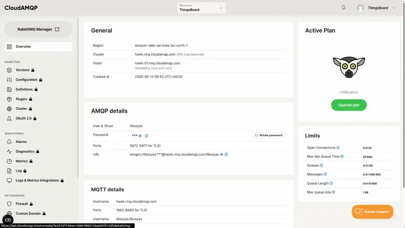Click the OAuth 2.0 rocket icon
Image resolution: width=405 pixels, height=228 pixels.
(9, 119)
